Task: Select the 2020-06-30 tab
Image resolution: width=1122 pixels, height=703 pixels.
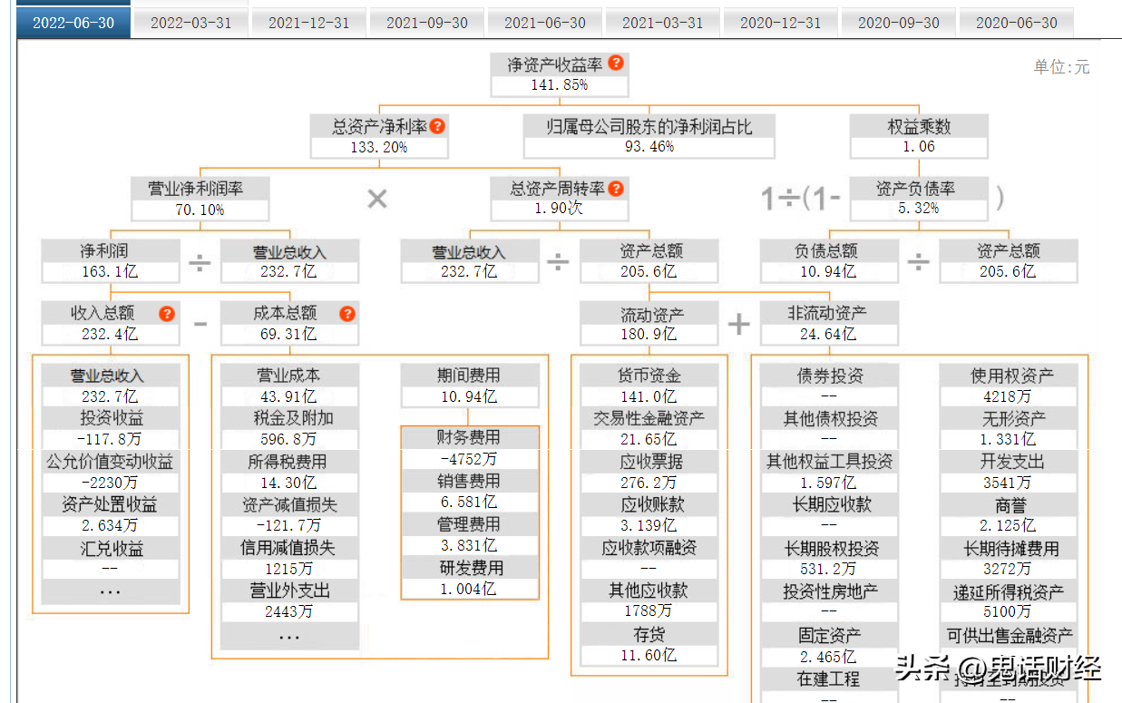Action: (x=1016, y=23)
